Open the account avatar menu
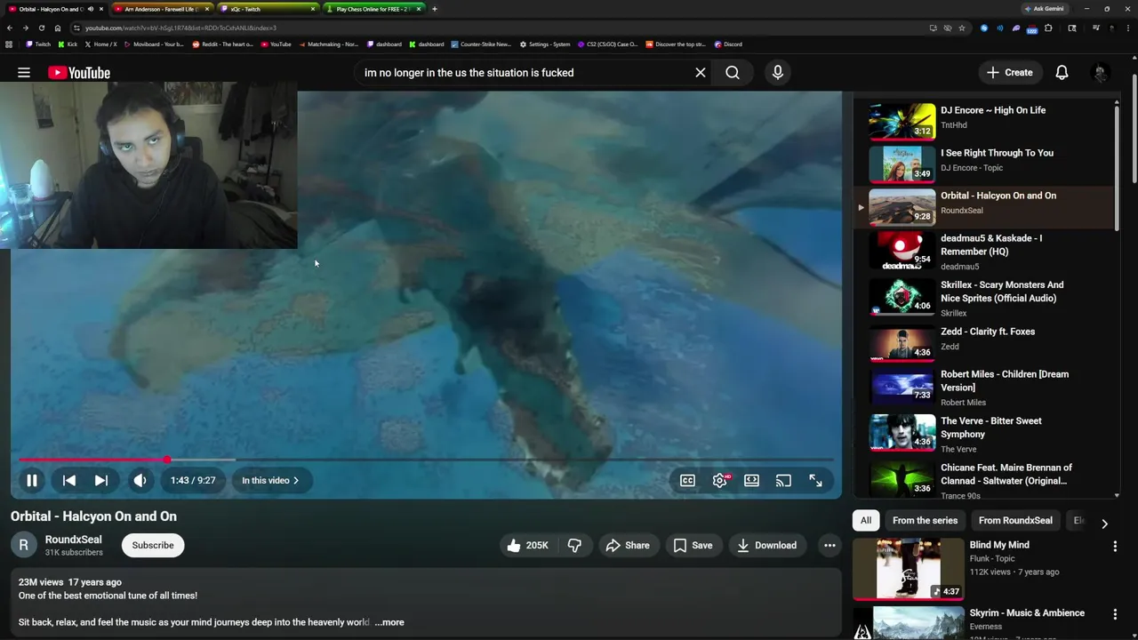Viewport: 1138px width, 640px height. [1100, 73]
